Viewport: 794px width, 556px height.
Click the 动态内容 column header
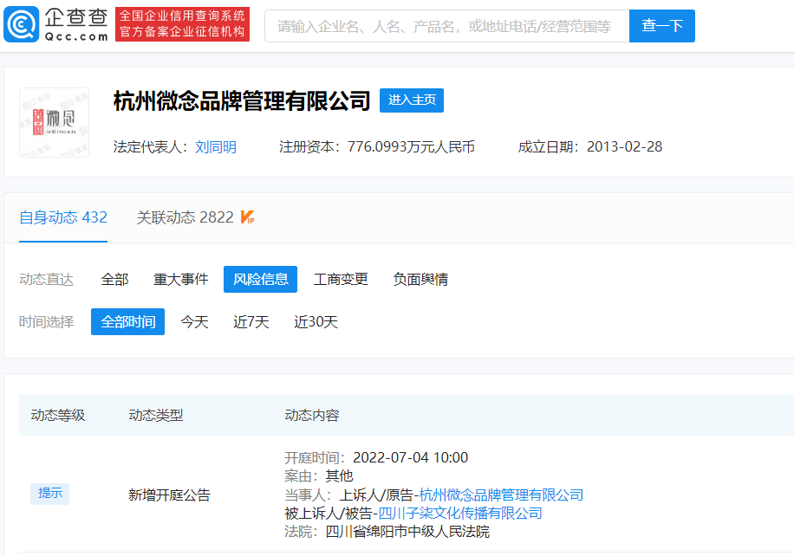click(x=312, y=416)
